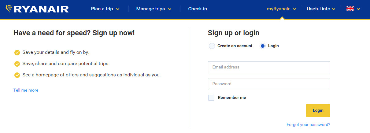Click the Ryanair harp logo
370x133 pixels.
tap(9, 9)
